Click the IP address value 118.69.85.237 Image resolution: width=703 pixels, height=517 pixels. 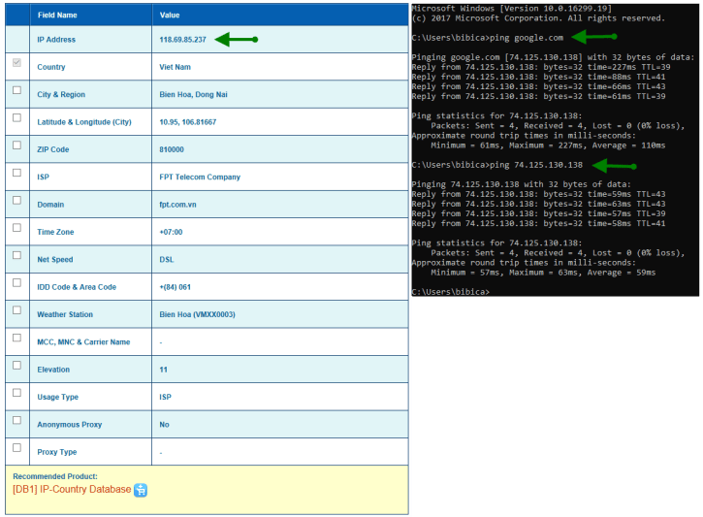[182, 40]
